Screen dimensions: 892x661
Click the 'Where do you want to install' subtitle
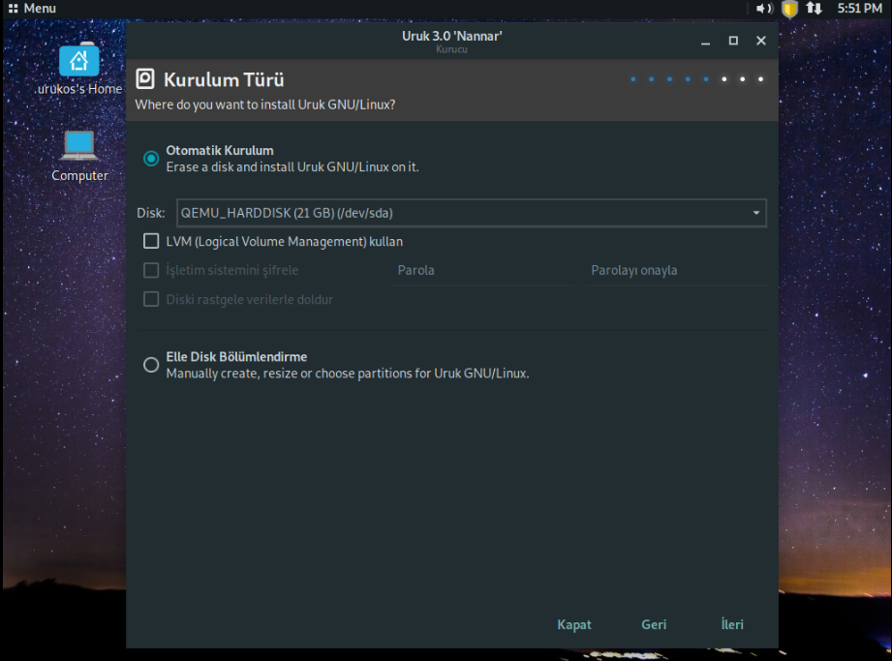[265, 105]
